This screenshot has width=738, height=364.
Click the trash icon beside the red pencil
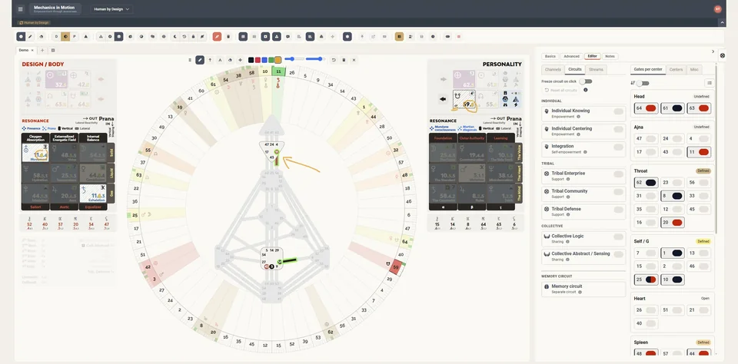(x=228, y=36)
